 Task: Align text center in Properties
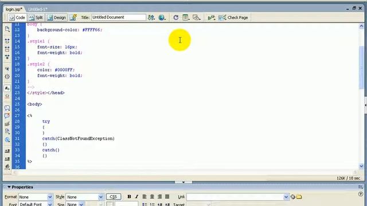152,197
